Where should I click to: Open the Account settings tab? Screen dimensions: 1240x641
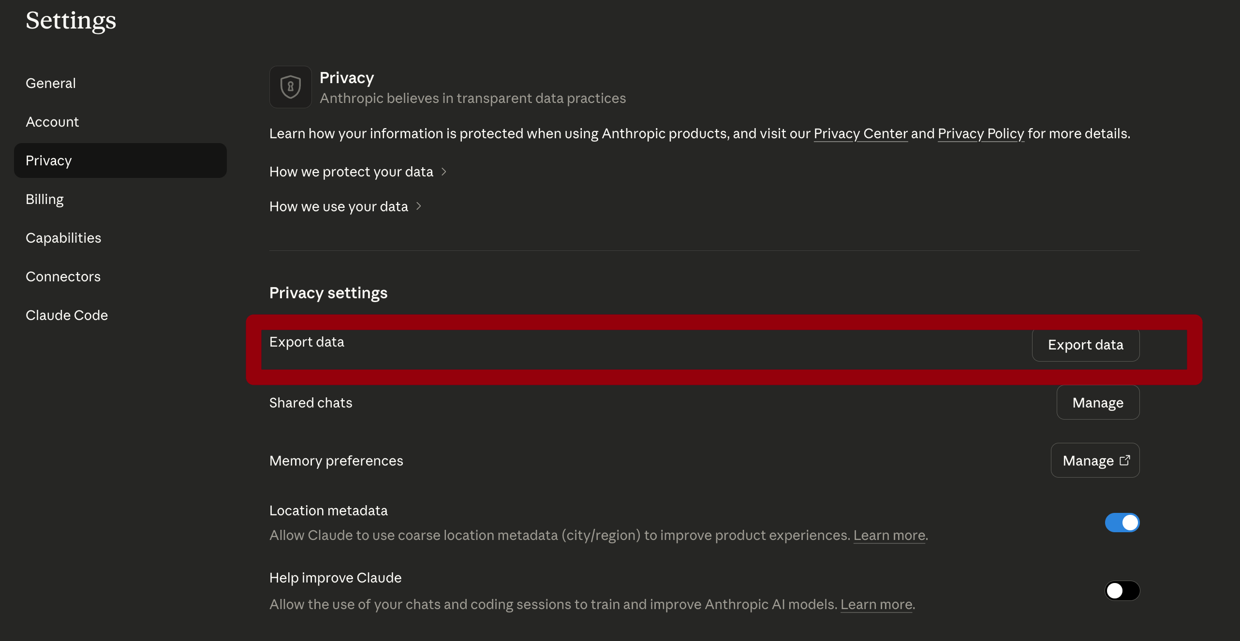point(52,122)
